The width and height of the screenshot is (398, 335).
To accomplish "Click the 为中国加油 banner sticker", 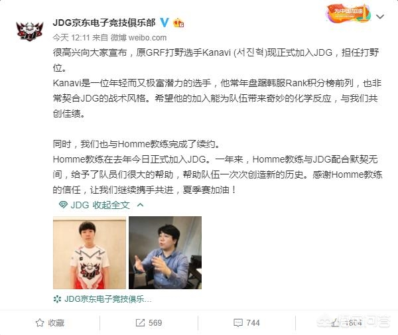I will [348, 13].
